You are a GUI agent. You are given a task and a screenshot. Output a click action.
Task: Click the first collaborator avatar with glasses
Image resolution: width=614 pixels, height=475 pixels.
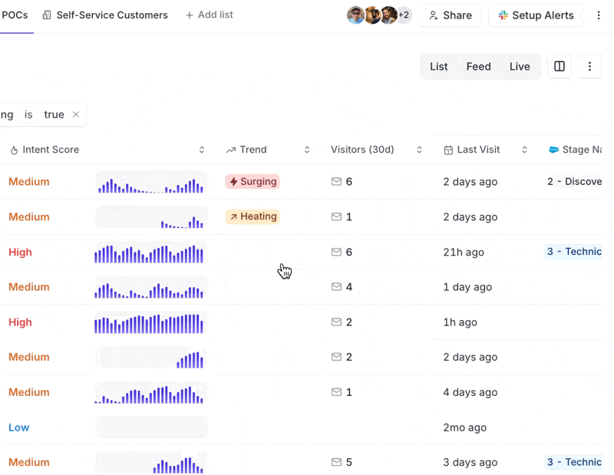click(355, 15)
